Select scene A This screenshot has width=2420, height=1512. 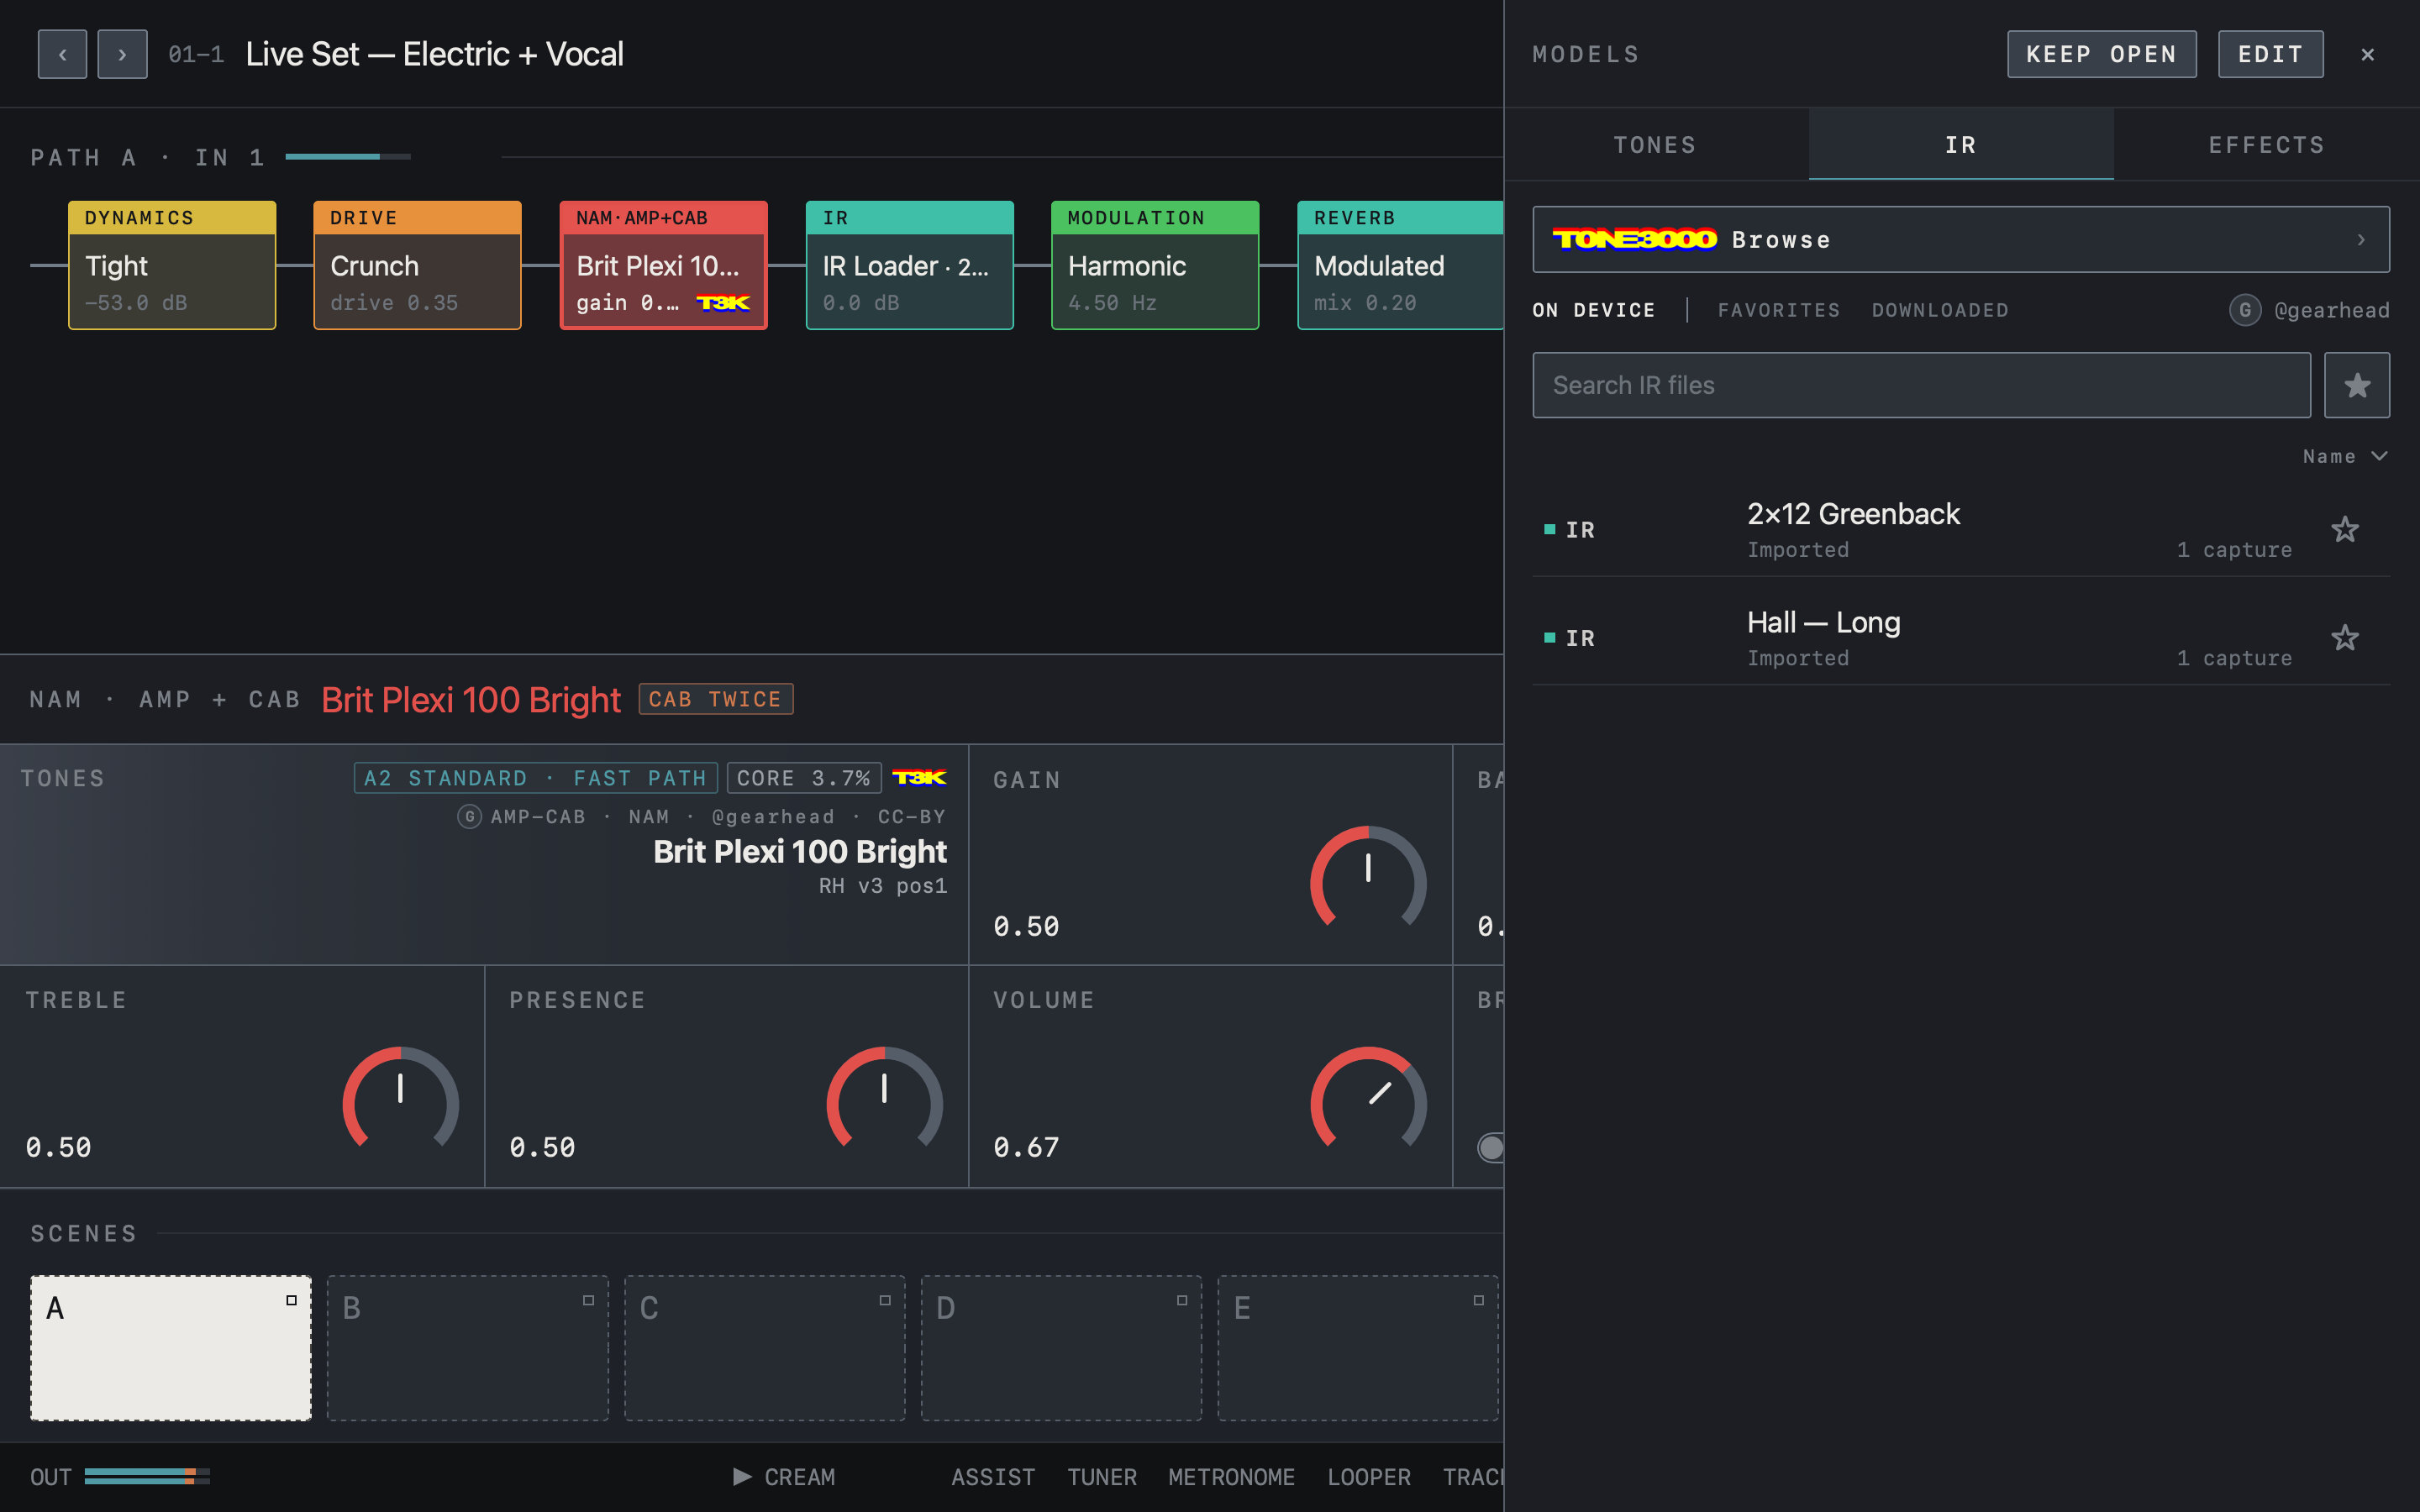point(171,1347)
